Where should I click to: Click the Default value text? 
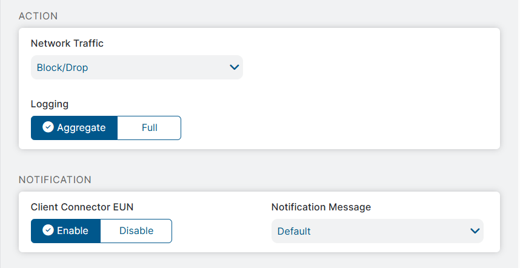[x=294, y=231]
